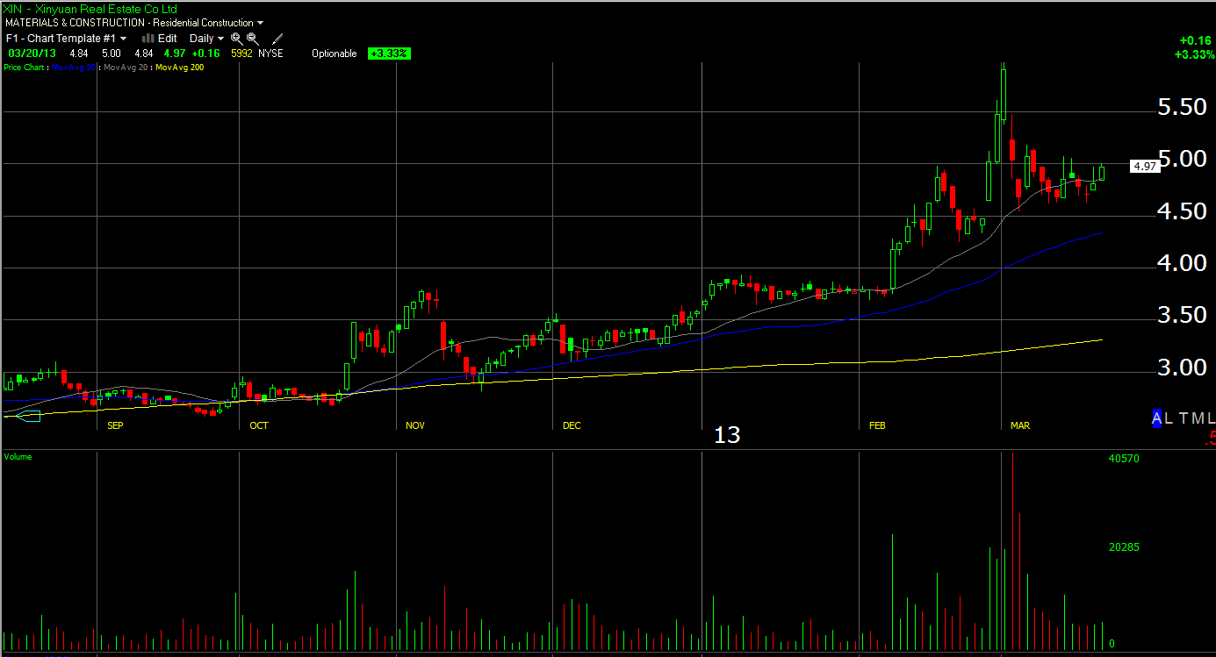The width and height of the screenshot is (1216, 657).
Task: Select the pencil drawing tool
Action: 277,39
